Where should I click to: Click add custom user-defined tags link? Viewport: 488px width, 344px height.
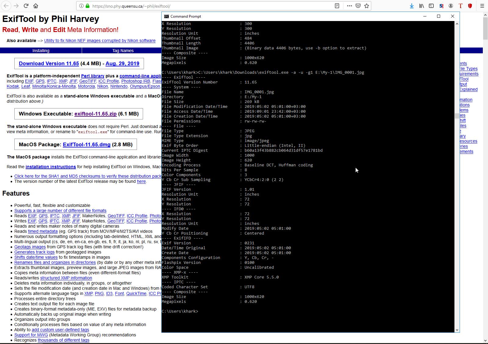(60, 330)
